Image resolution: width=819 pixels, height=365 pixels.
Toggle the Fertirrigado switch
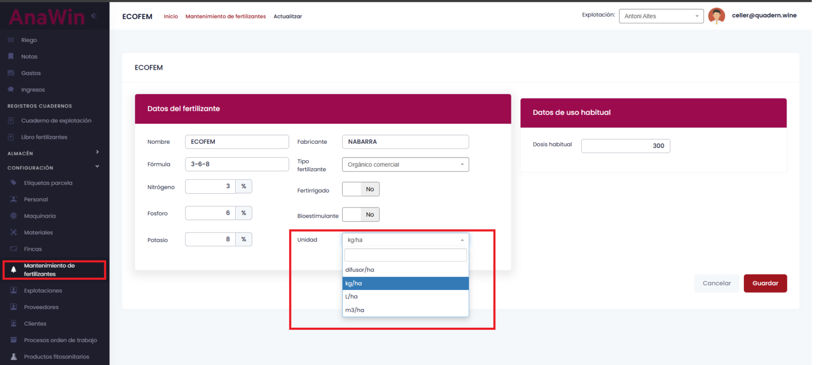tap(360, 189)
